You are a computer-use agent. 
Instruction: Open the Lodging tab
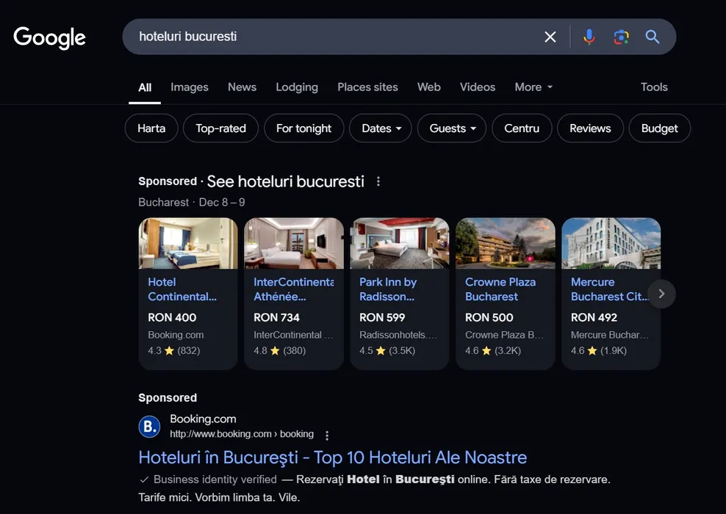coord(297,87)
